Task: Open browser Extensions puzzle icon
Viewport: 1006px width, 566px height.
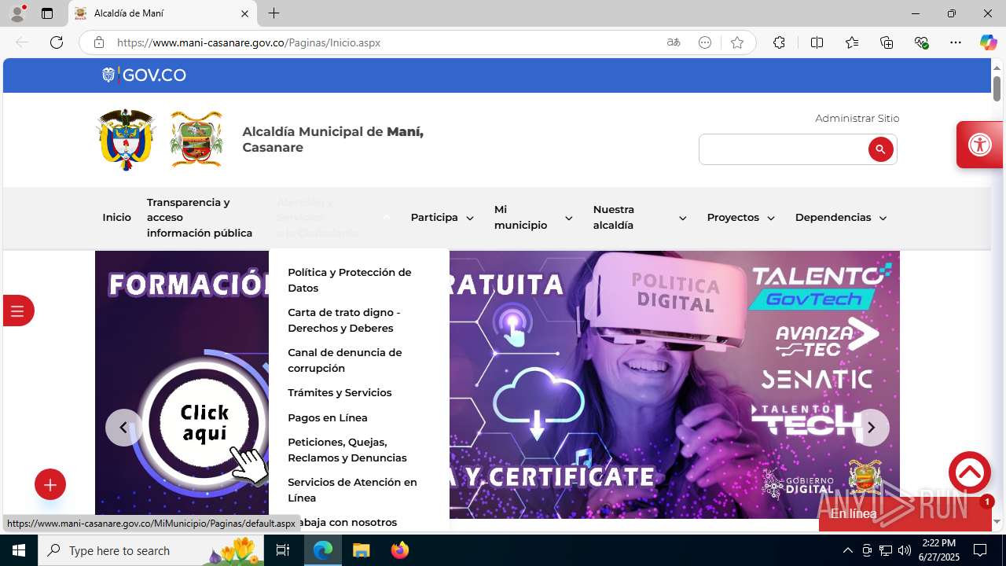Action: click(779, 42)
